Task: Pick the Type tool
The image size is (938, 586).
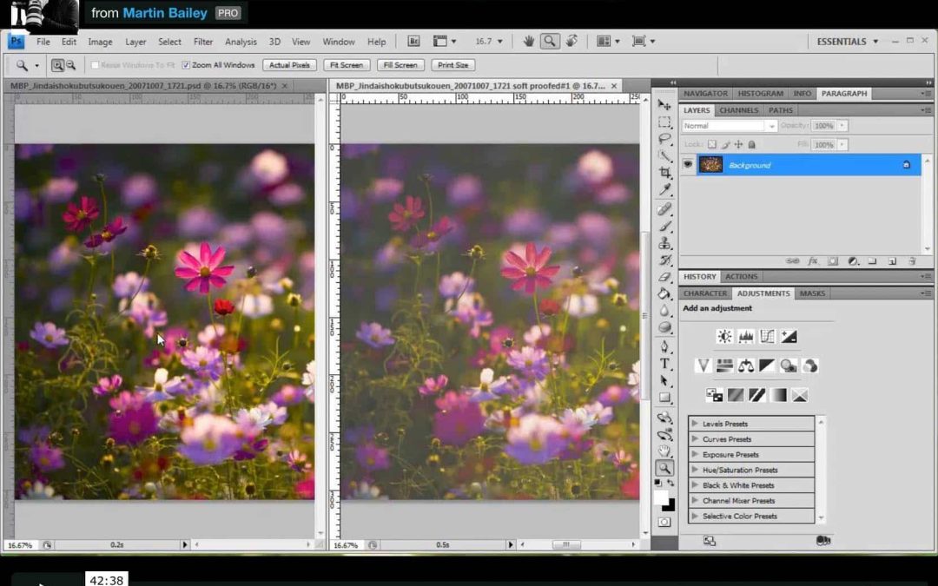Action: (x=665, y=364)
